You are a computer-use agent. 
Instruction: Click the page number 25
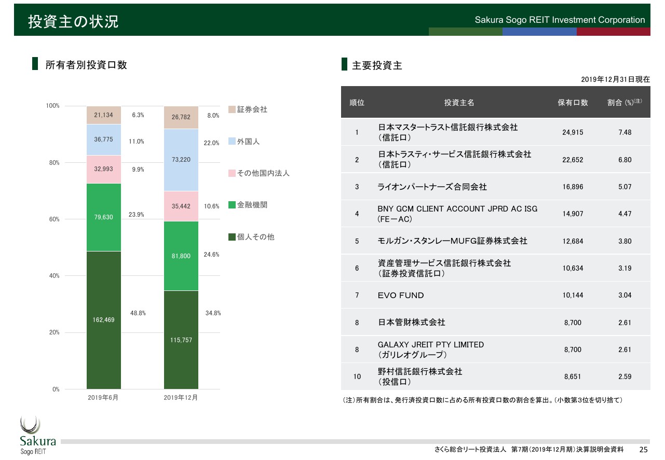[x=644, y=449]
